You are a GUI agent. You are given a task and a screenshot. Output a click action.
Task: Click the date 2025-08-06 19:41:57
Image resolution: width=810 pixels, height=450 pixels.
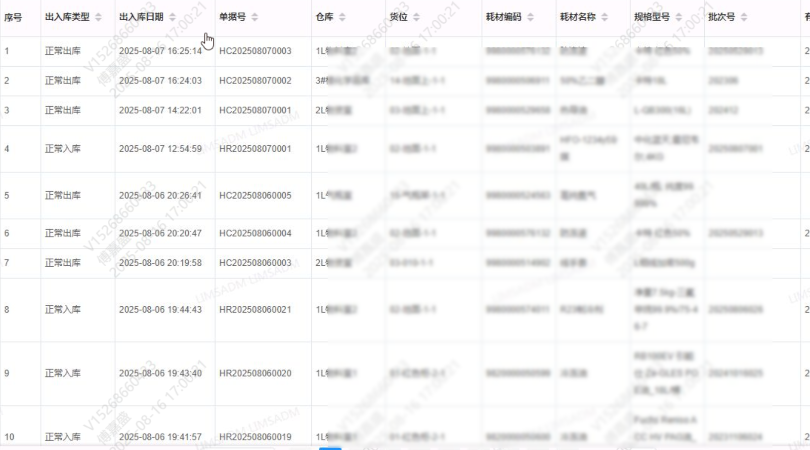[x=160, y=437]
